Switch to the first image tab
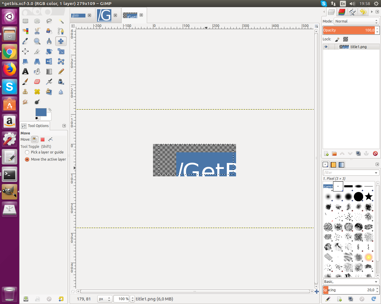381x304 pixels. (78, 15)
